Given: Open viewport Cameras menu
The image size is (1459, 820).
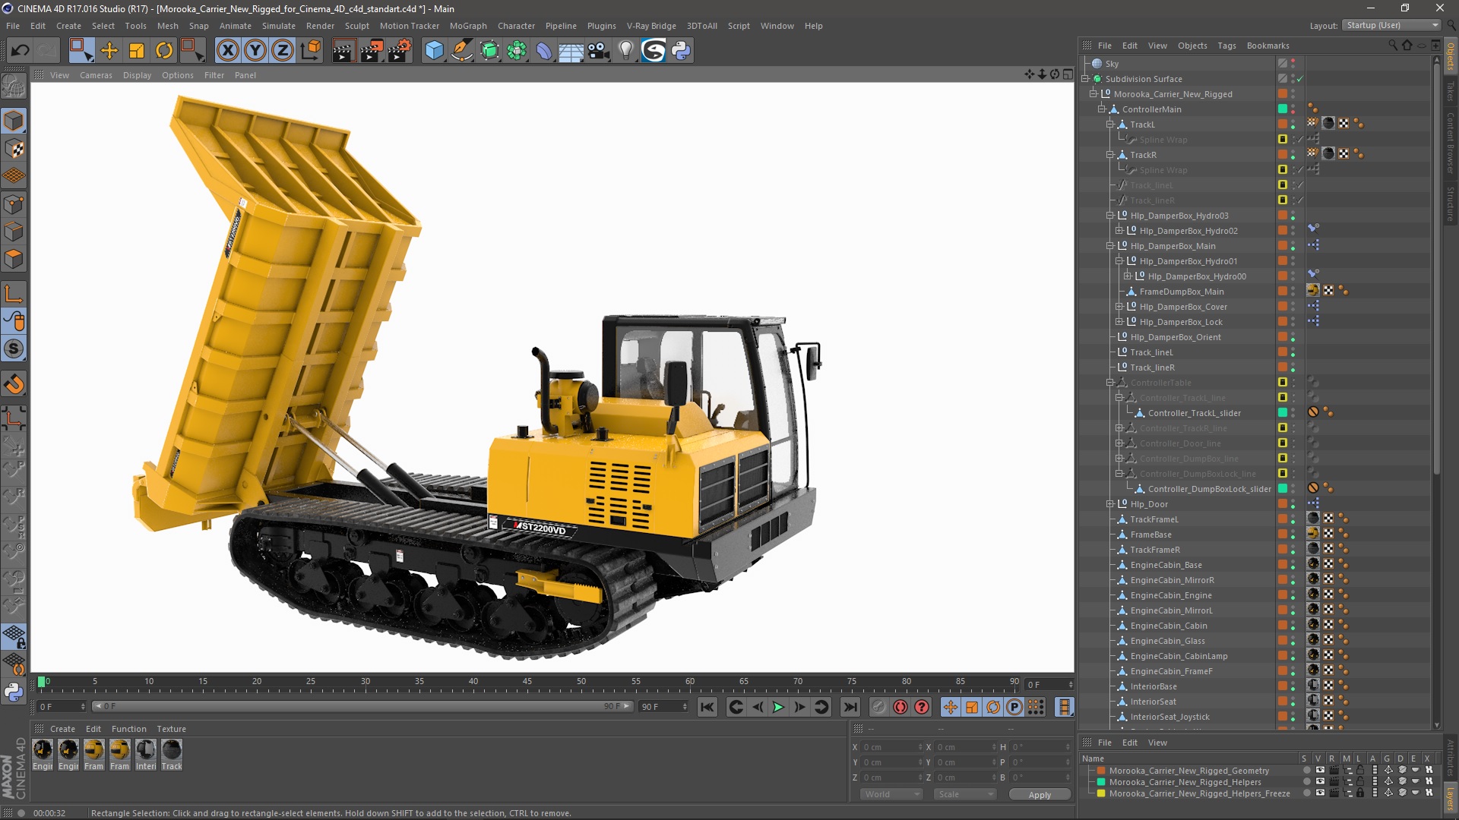Looking at the screenshot, I should coord(96,75).
